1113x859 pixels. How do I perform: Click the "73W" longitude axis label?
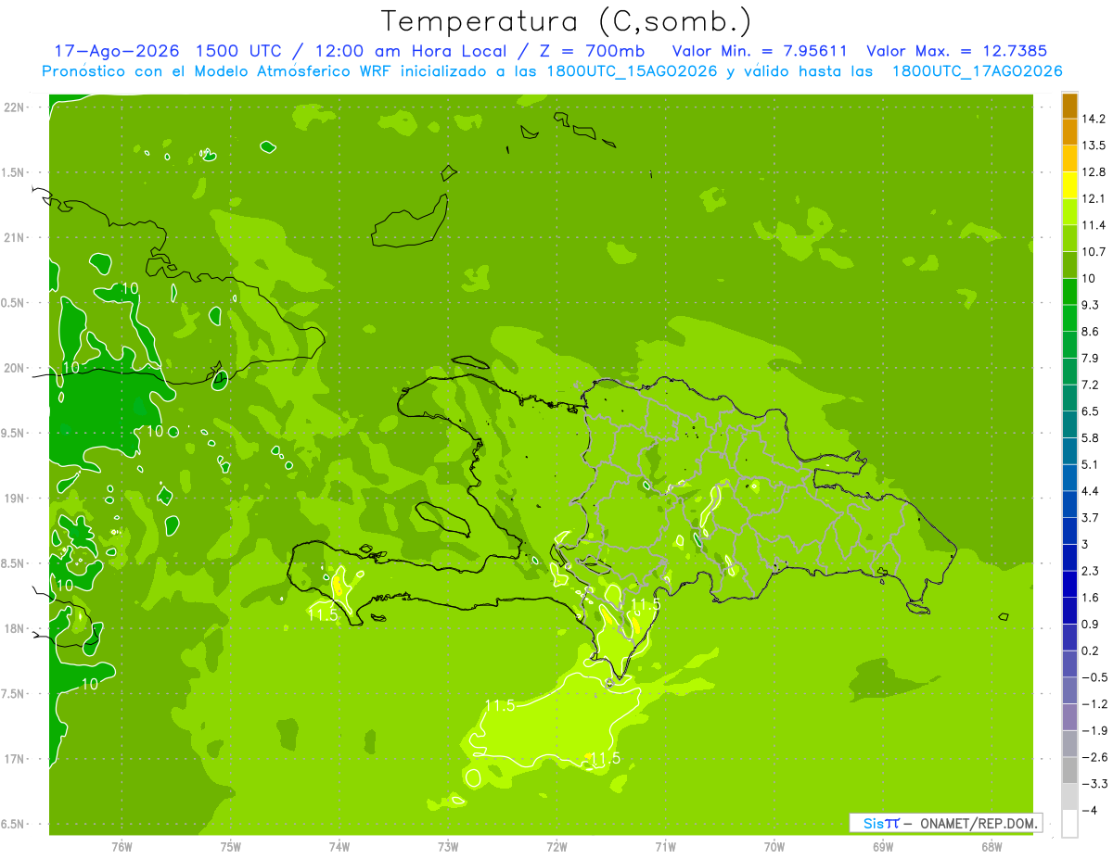448,846
